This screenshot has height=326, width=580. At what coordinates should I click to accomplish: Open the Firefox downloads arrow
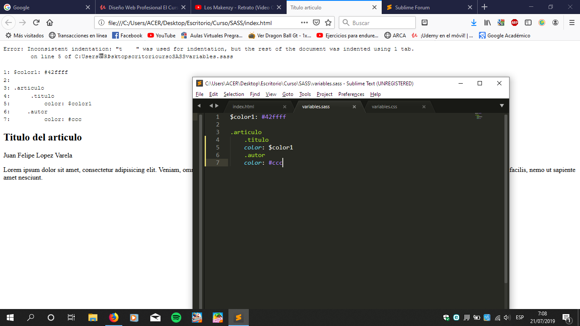474,23
